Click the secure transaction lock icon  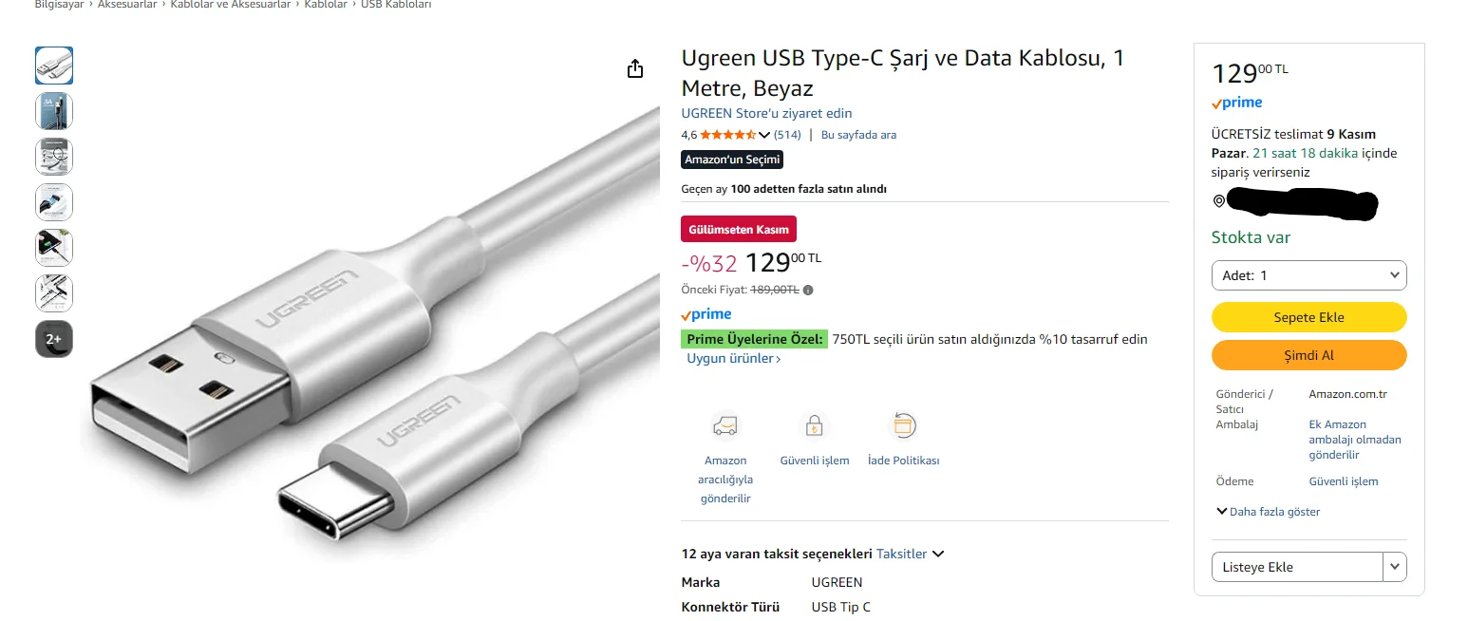(x=814, y=425)
